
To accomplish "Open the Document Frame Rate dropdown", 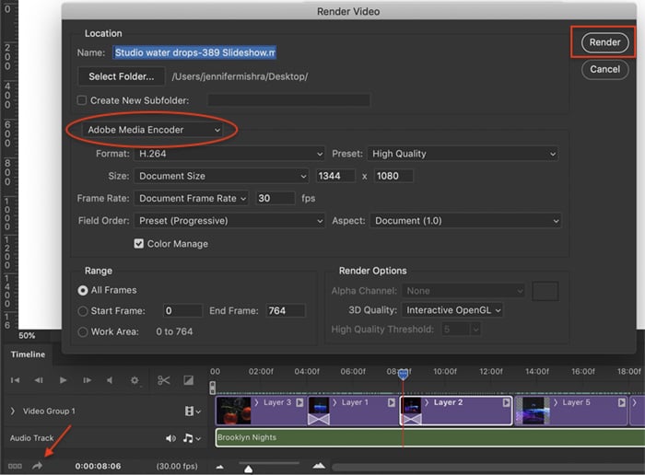I will [x=192, y=199].
